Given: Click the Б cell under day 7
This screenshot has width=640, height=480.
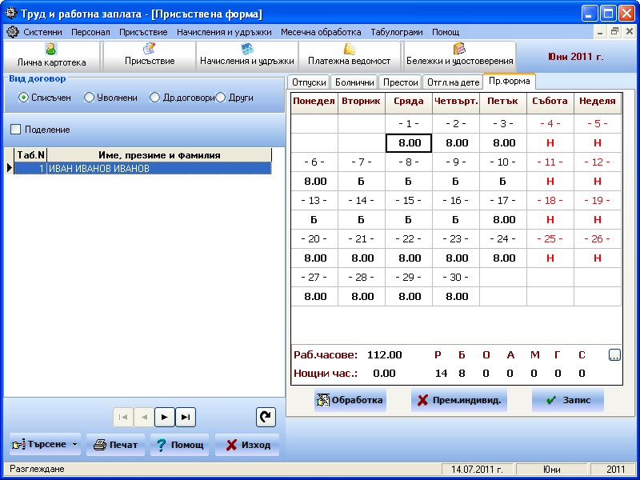Looking at the screenshot, I should (362, 182).
